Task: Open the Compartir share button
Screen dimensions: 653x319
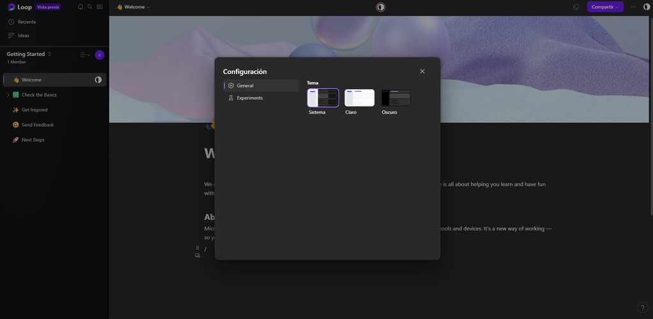Action: [x=605, y=7]
